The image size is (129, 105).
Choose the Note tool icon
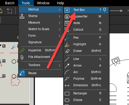67,23
